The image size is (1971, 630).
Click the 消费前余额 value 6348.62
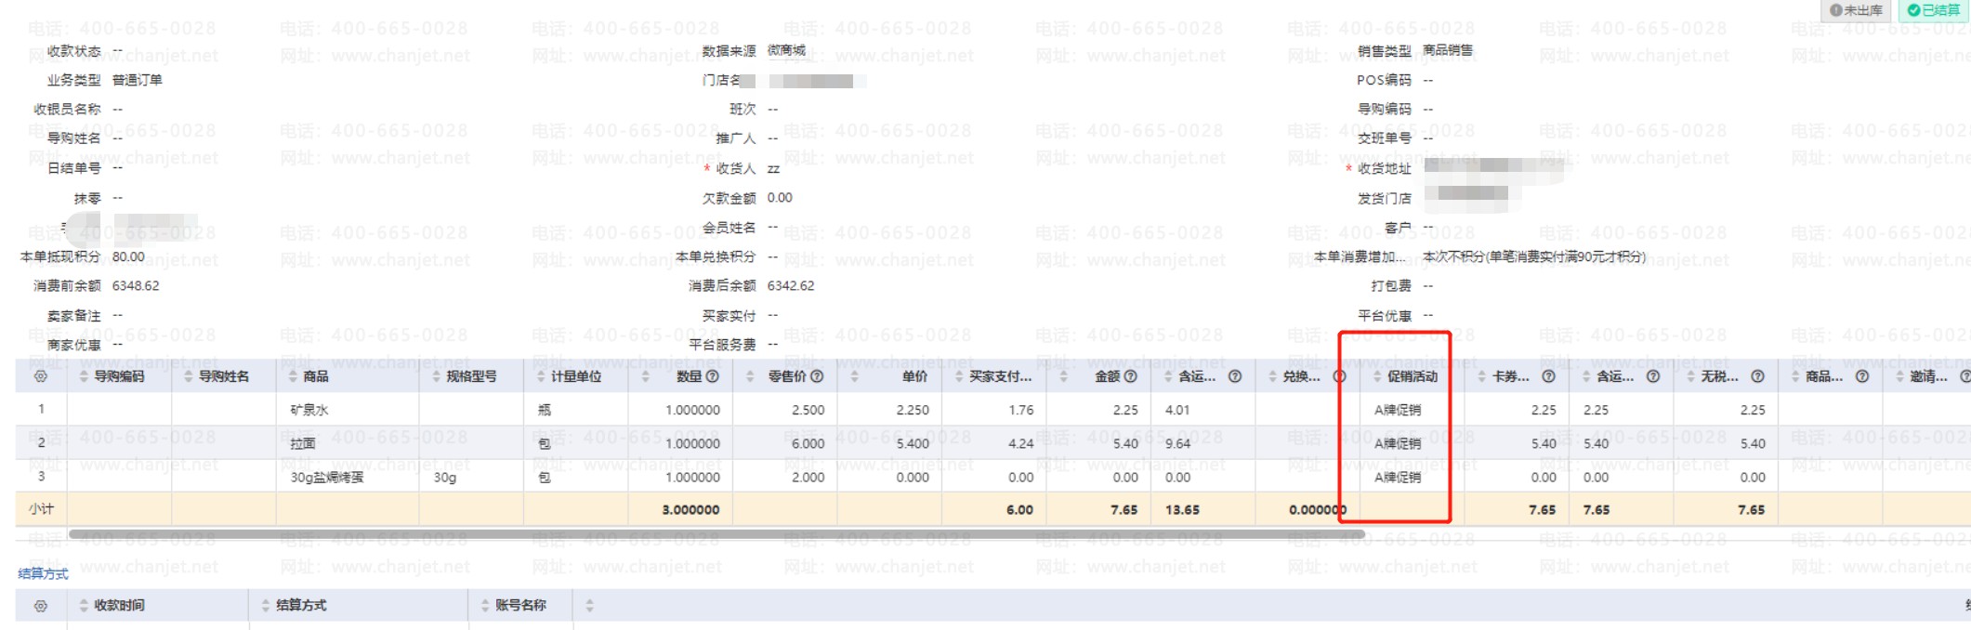coord(136,286)
